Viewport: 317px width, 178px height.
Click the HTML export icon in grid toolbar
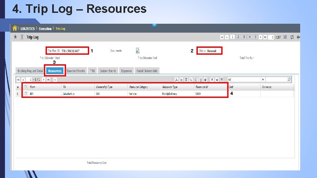click(186, 80)
